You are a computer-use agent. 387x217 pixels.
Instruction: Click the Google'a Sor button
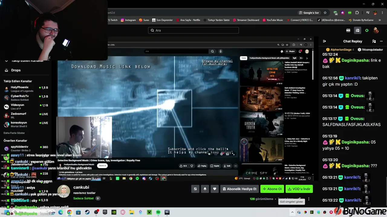(309, 13)
